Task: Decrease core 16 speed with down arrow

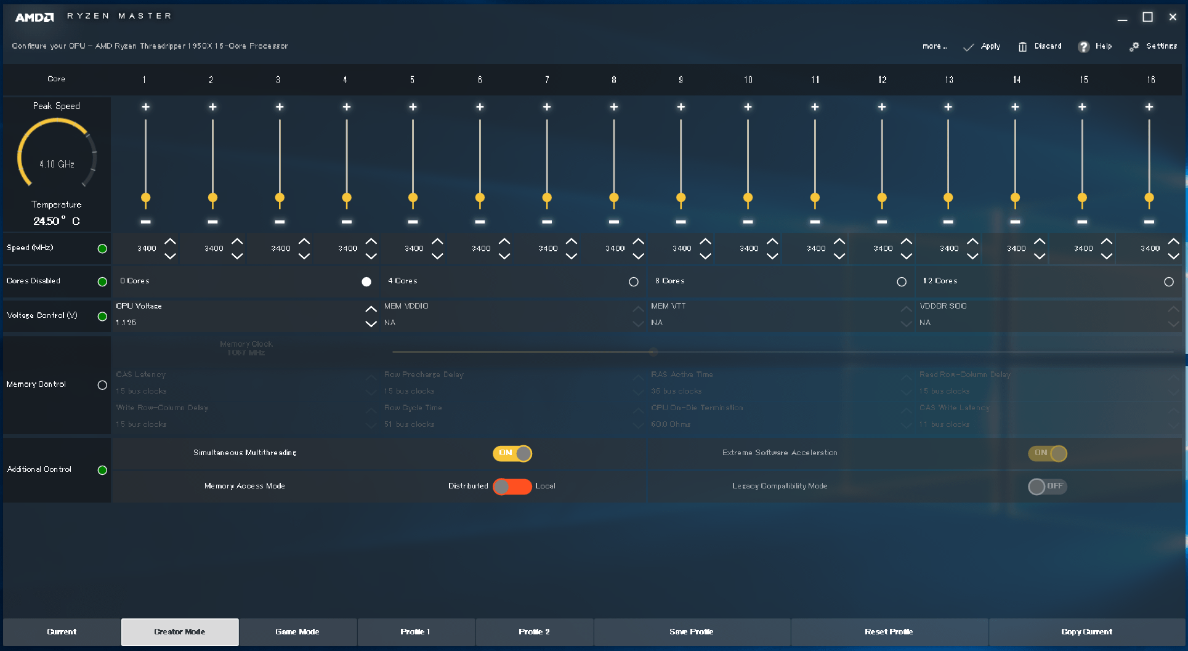Action: 1173,256
